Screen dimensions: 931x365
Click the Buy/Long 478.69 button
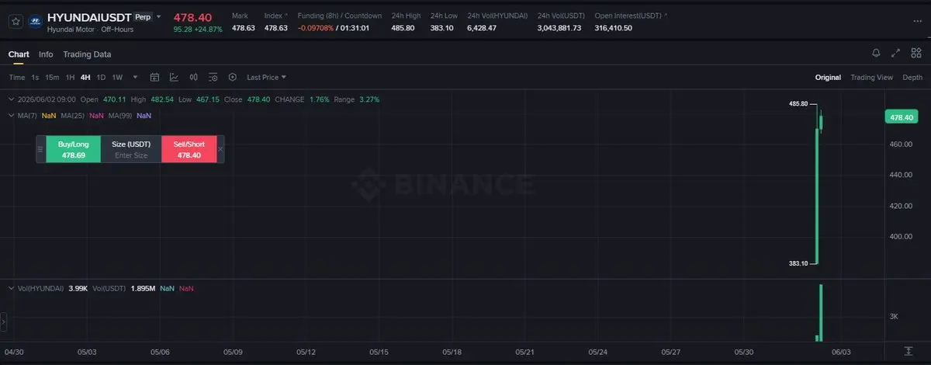tap(74, 149)
